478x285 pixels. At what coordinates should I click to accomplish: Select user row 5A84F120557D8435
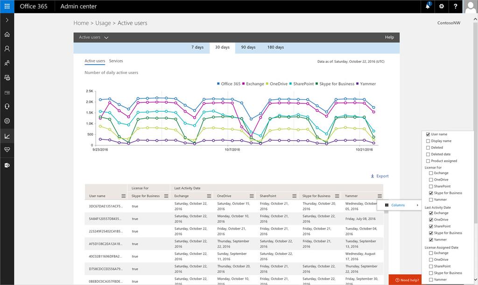(x=233, y=219)
